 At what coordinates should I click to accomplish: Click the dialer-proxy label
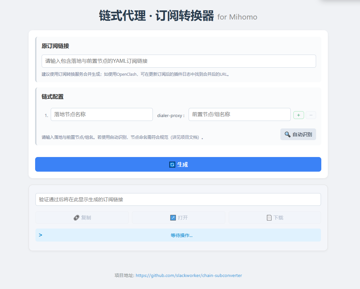point(171,115)
